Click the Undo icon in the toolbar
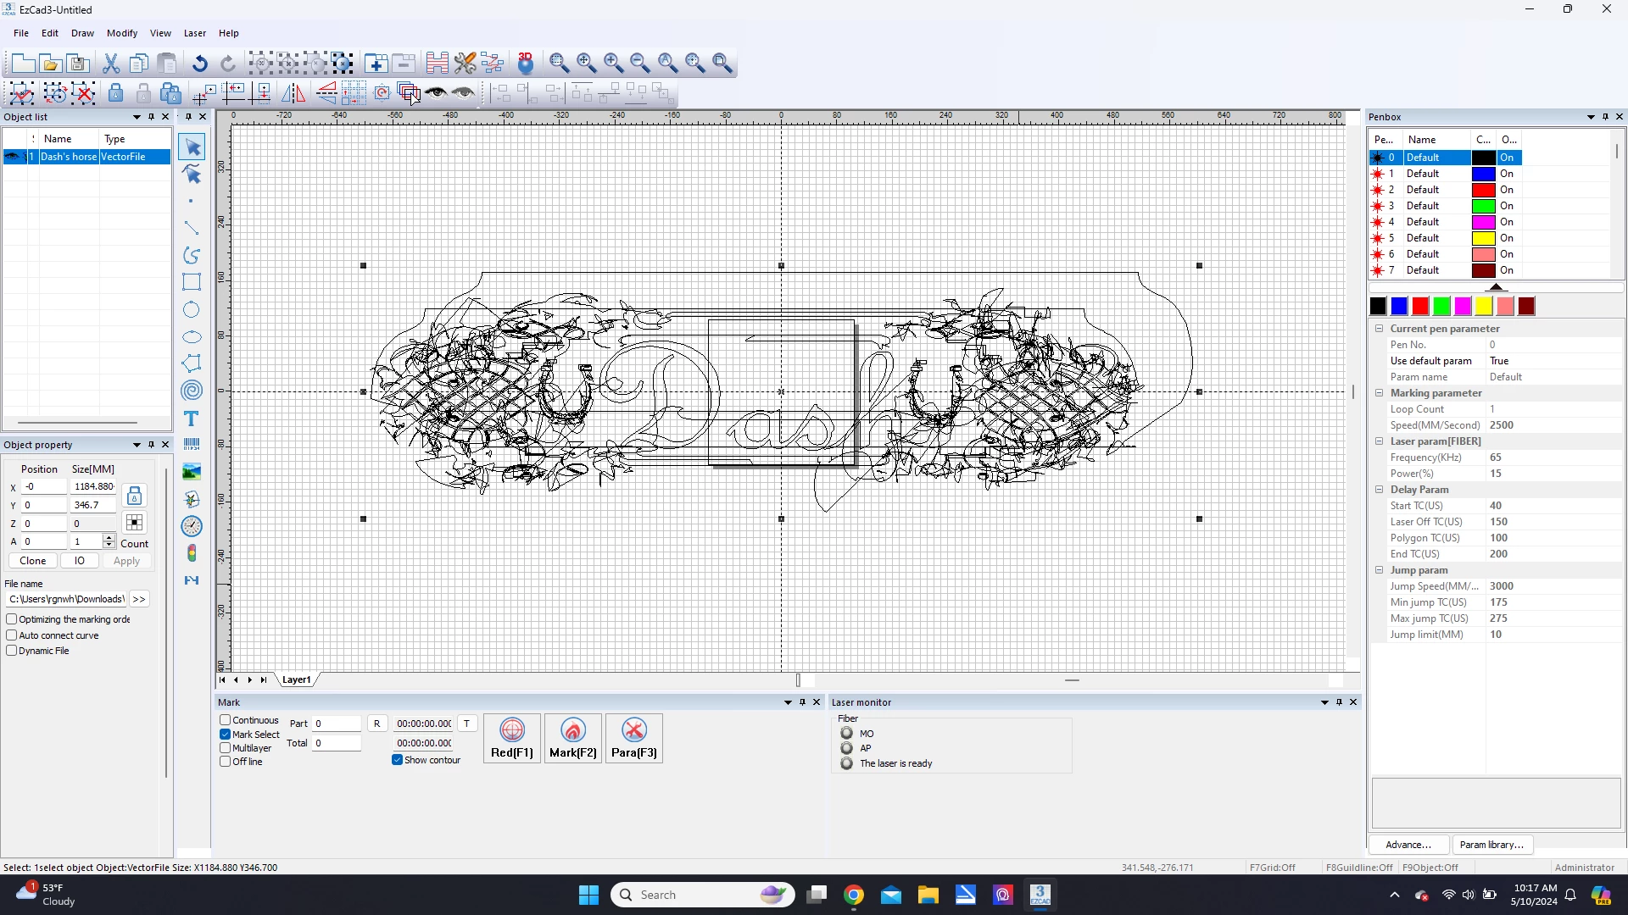 pos(200,64)
